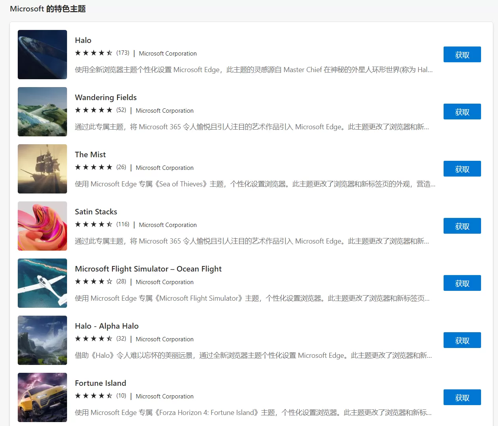Click The Mist Sea of Thieves description
The width and height of the screenshot is (498, 426).
click(255, 184)
